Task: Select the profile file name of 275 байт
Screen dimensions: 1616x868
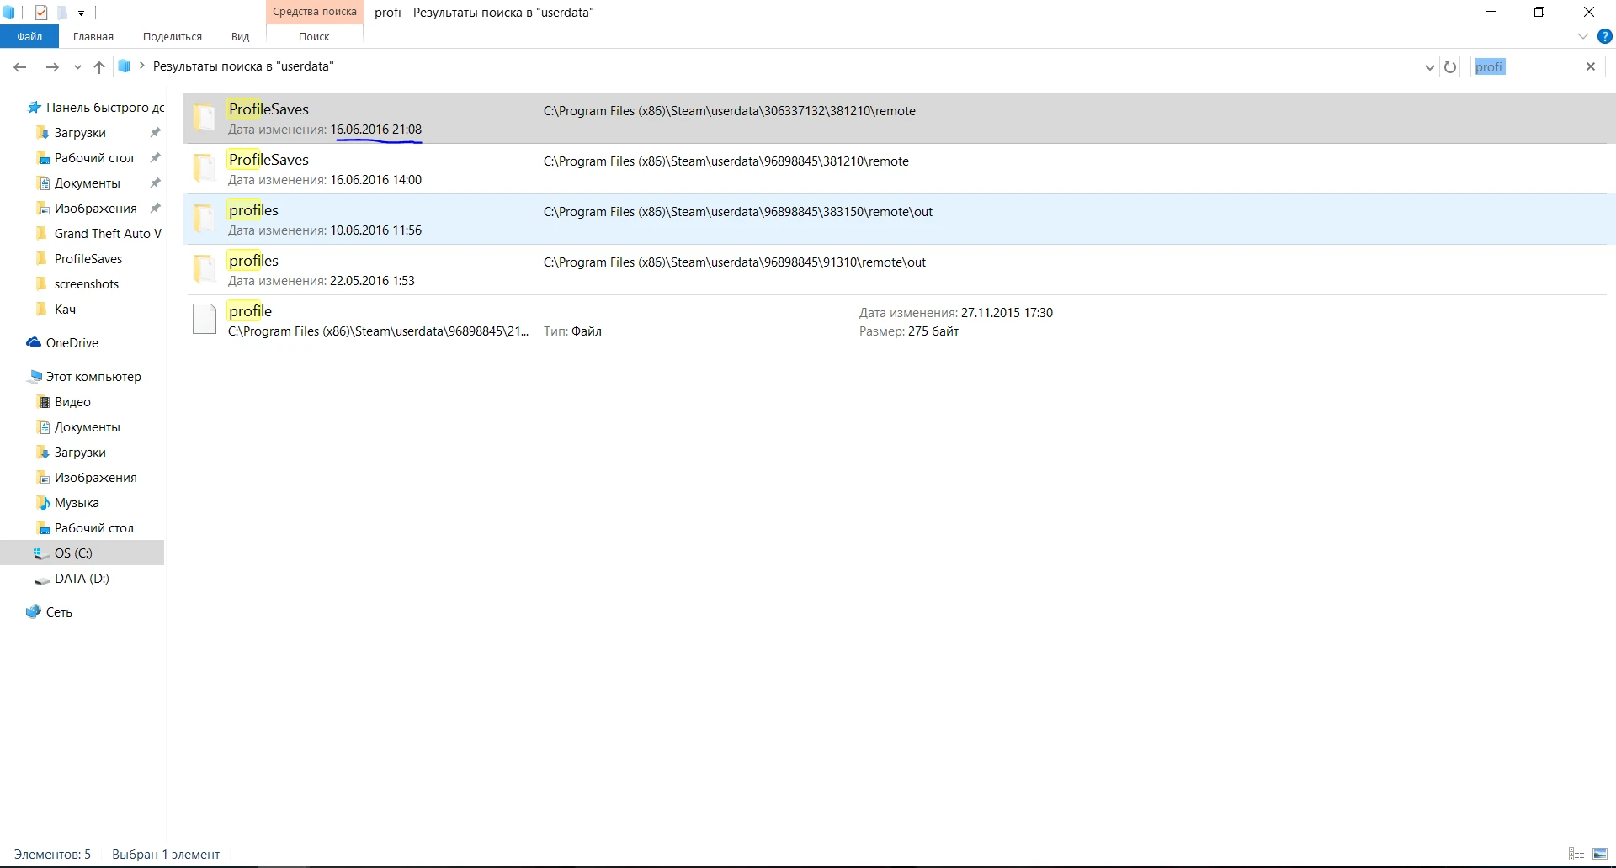Action: click(250, 311)
